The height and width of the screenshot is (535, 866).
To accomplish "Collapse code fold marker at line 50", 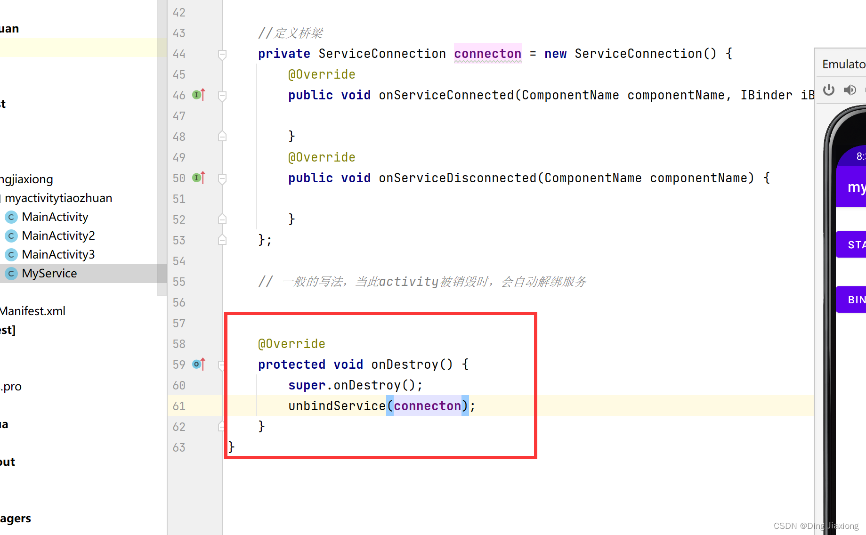I will coord(222,178).
